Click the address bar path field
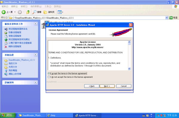The image size is (179, 118). 87,18
